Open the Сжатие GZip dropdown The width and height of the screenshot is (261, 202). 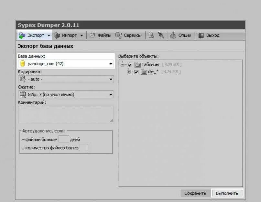pos(66,94)
